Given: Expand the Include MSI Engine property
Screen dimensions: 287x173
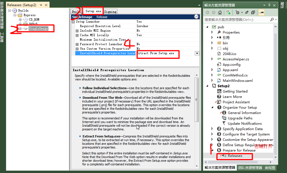Looking at the screenshot, I should tap(77, 31).
